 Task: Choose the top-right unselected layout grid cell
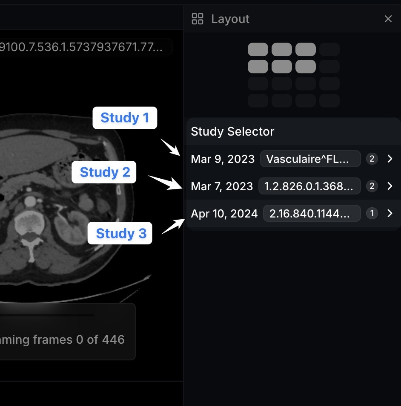[329, 49]
